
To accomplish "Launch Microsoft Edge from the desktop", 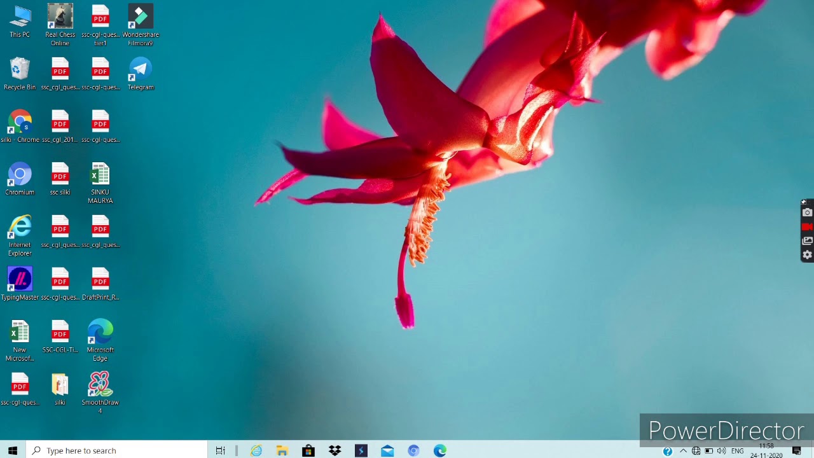I will [x=100, y=341].
